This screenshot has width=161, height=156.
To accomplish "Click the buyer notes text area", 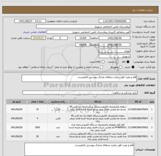I will [x=79, y=149].
